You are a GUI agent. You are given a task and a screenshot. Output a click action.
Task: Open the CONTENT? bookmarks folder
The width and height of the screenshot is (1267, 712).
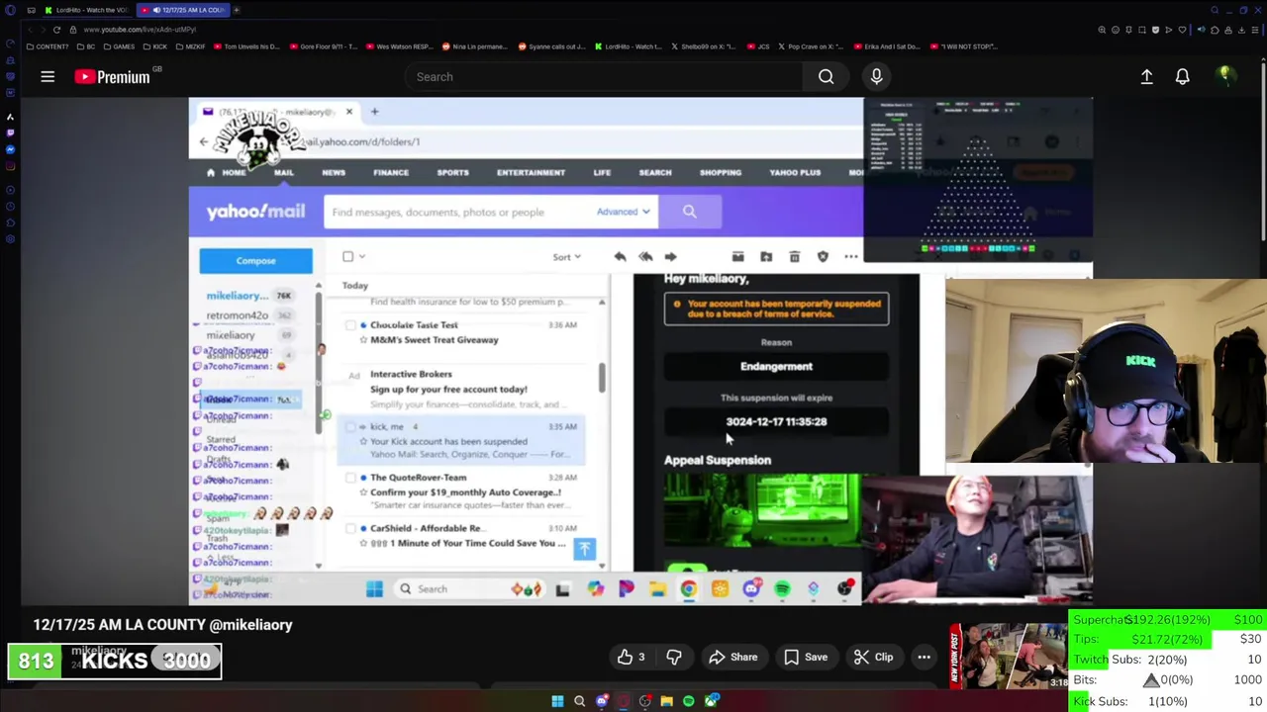[x=49, y=46]
